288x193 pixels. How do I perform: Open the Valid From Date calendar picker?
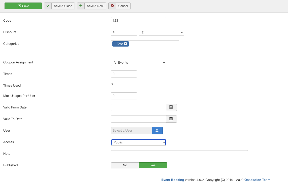coord(171,107)
